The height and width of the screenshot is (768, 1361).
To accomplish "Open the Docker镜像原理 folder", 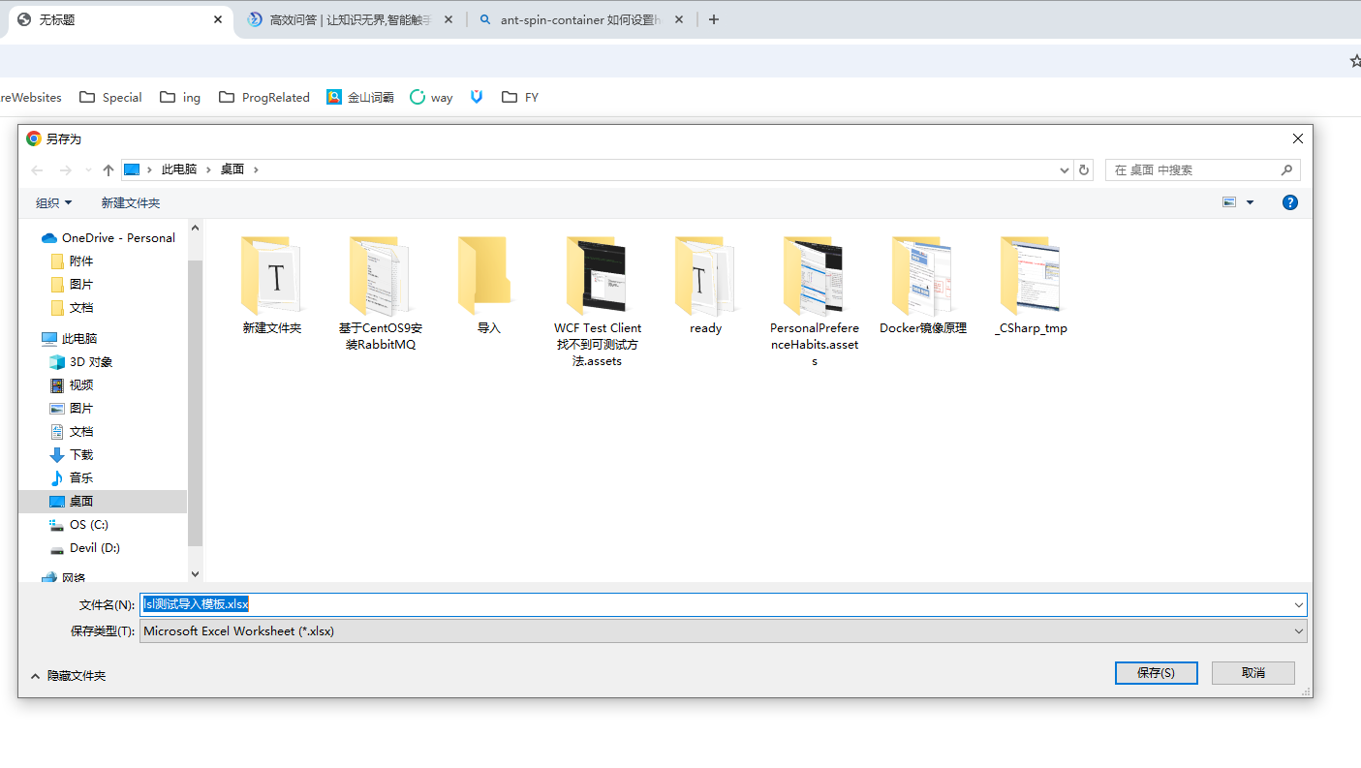I will [922, 286].
